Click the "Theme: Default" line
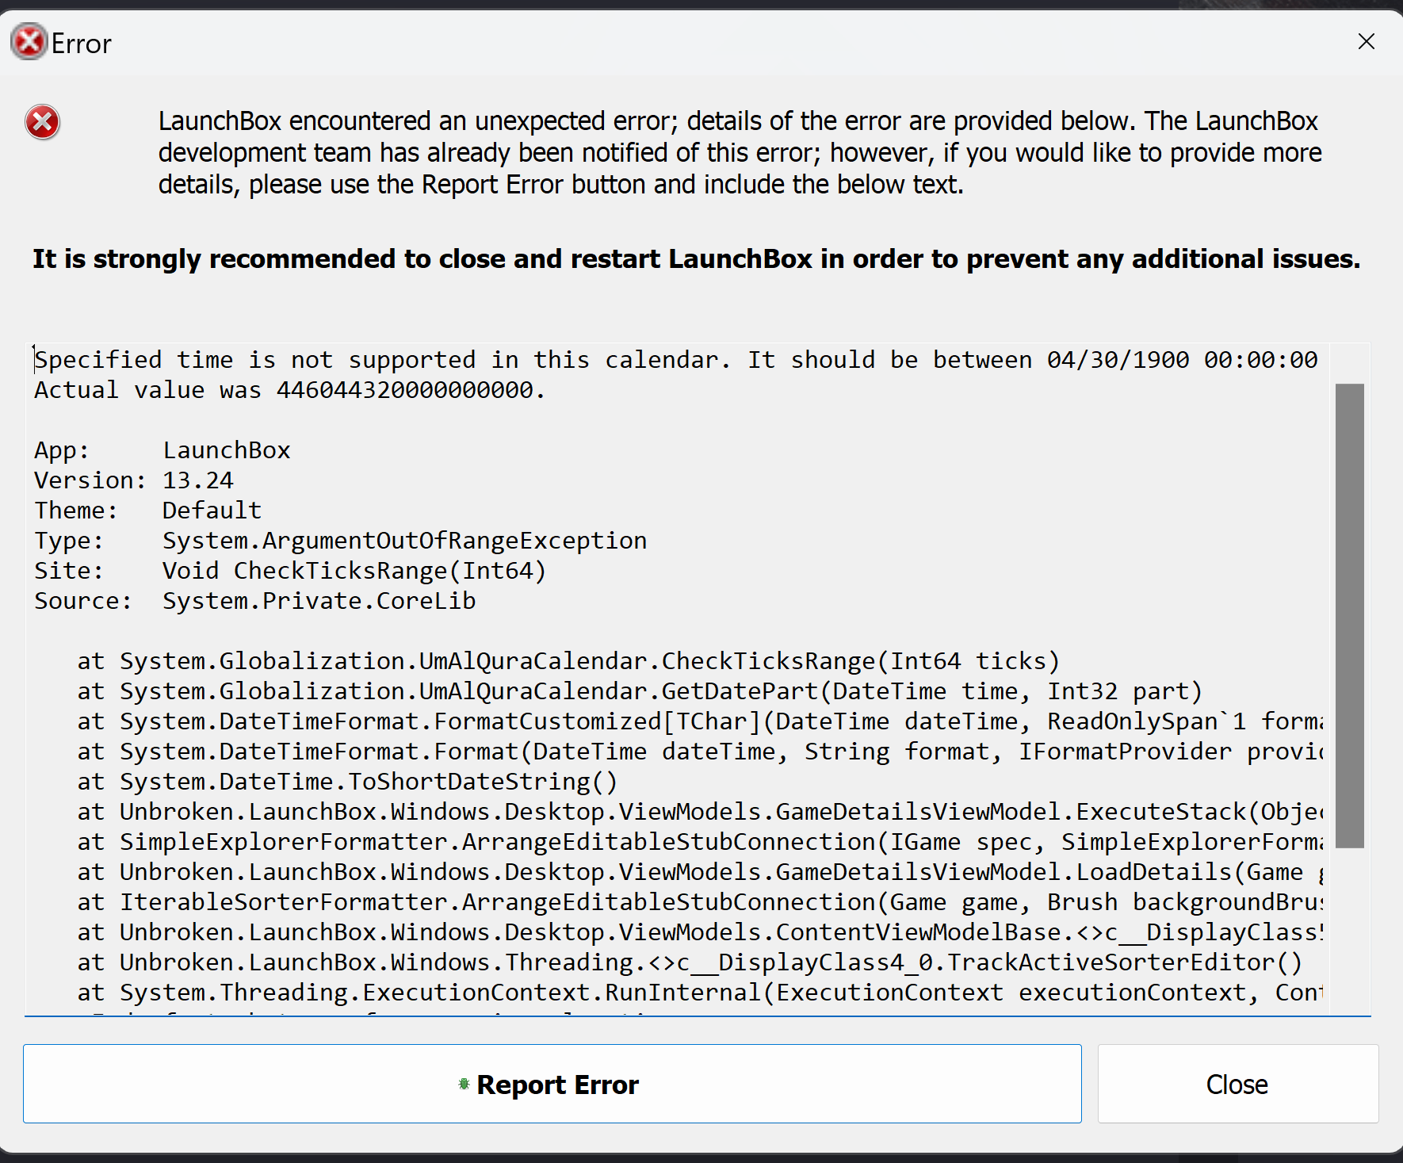 click(148, 511)
